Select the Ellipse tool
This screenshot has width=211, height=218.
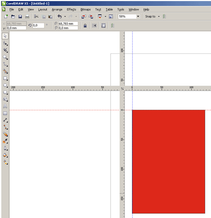click(x=5, y=85)
